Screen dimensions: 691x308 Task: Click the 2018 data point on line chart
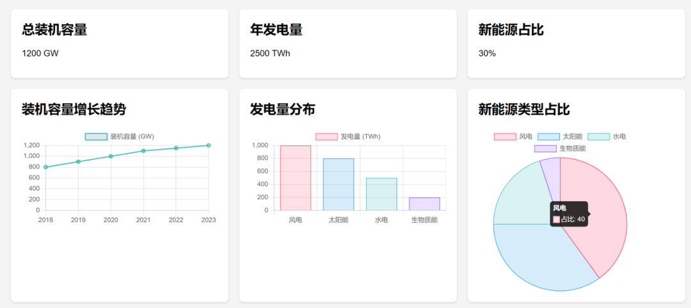pyautogui.click(x=46, y=166)
